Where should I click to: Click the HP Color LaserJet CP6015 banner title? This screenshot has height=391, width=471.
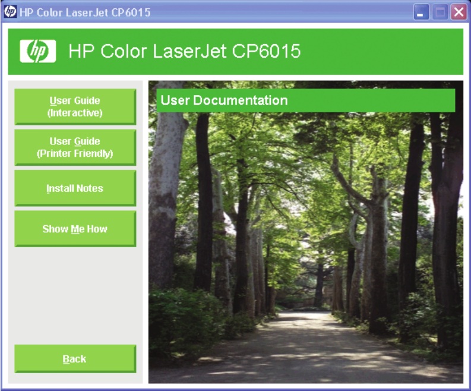(x=185, y=51)
